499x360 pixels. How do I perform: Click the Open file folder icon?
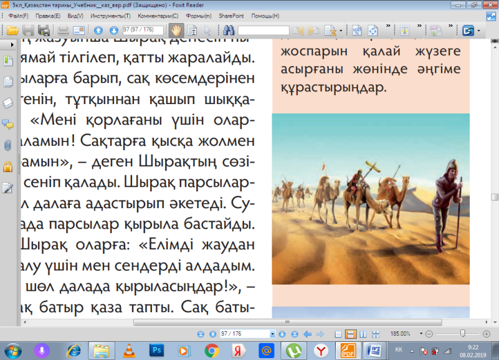coord(12,31)
